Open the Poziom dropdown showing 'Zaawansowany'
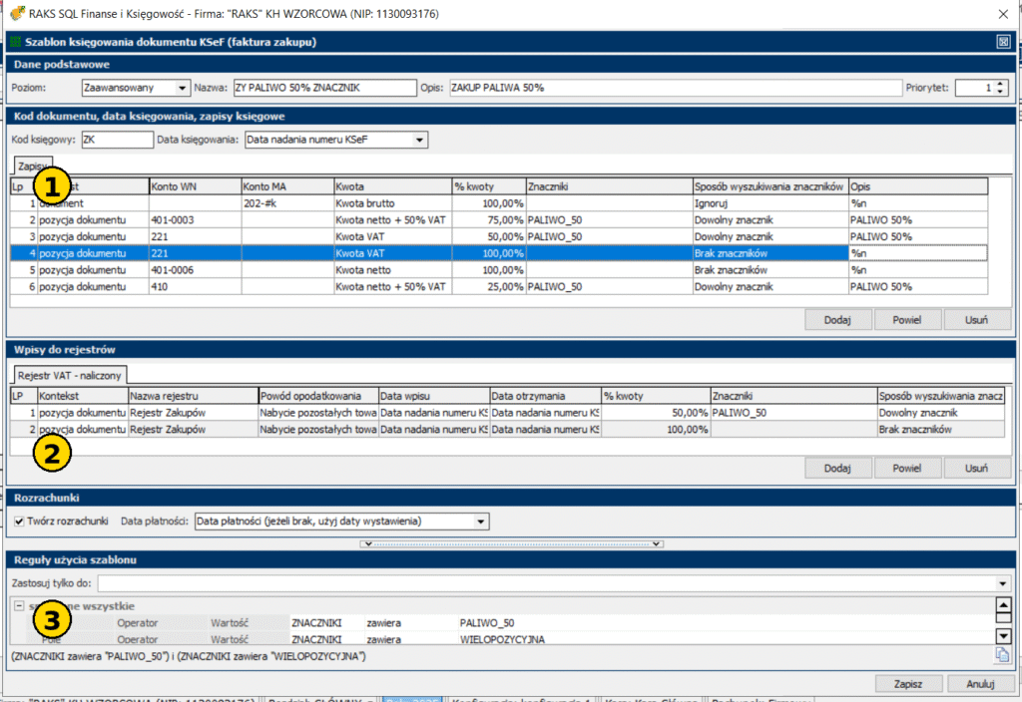The image size is (1022, 702). 181,88
